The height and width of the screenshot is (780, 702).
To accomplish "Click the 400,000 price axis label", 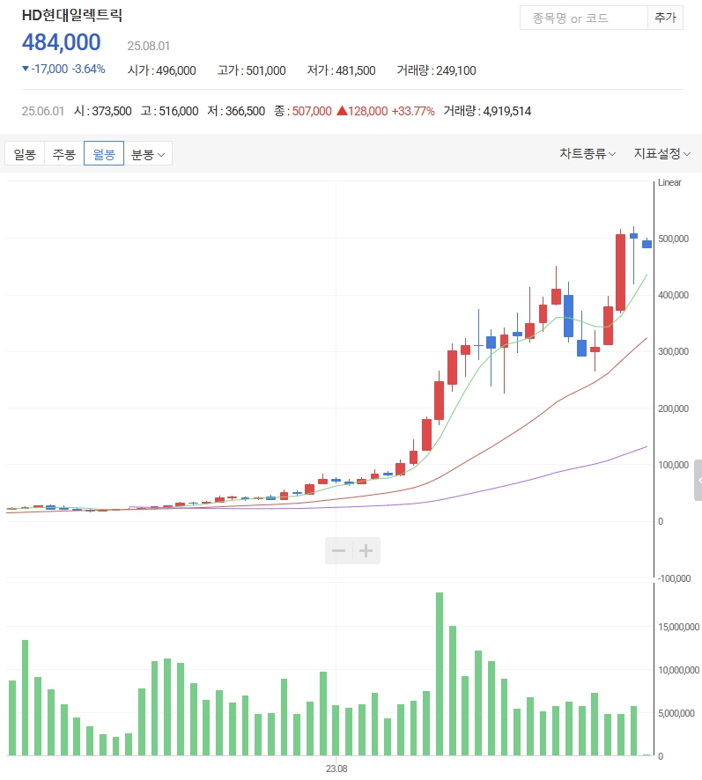I will 673,295.
